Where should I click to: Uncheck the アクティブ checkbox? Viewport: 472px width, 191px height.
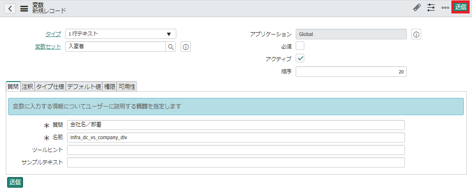click(x=300, y=58)
